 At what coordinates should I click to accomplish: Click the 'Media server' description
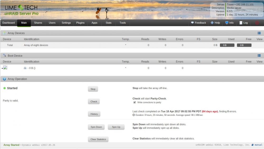[234, 8]
